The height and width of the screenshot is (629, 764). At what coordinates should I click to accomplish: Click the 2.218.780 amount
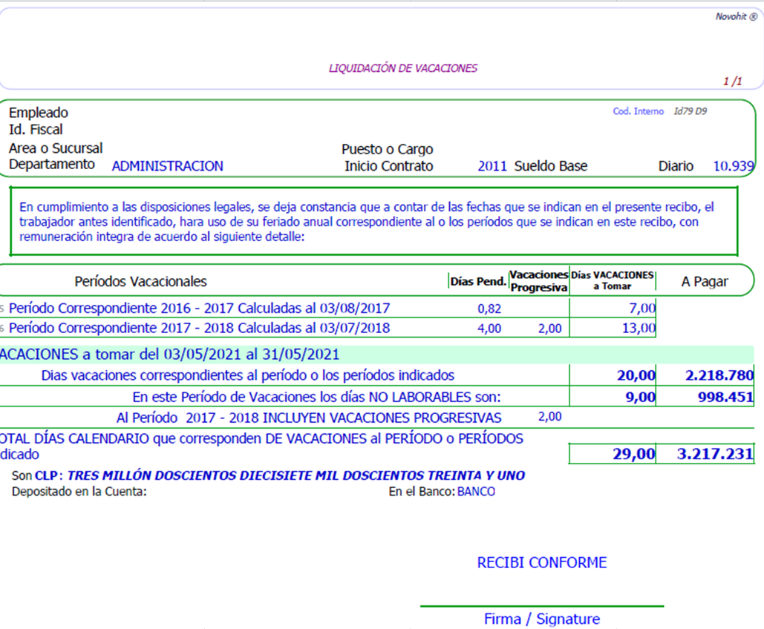719,375
